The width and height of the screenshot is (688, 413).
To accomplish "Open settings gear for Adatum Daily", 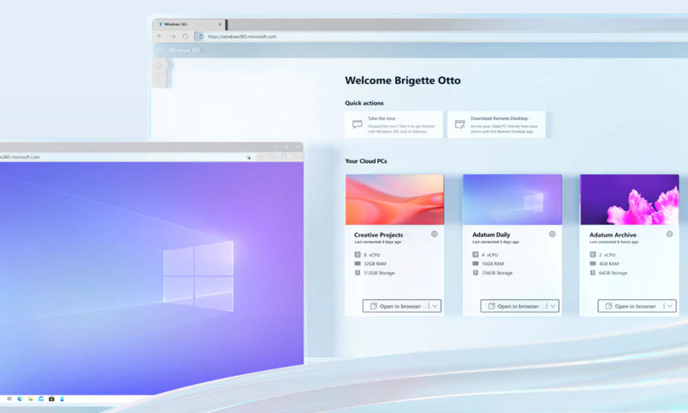I will (x=552, y=234).
